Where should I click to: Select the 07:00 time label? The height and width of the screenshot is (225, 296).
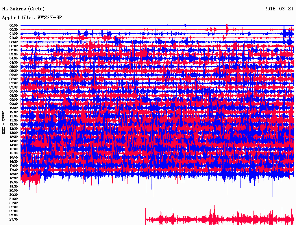(x=14, y=83)
